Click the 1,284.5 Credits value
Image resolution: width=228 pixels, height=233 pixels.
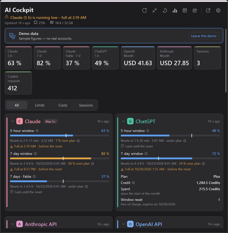coord(208,182)
